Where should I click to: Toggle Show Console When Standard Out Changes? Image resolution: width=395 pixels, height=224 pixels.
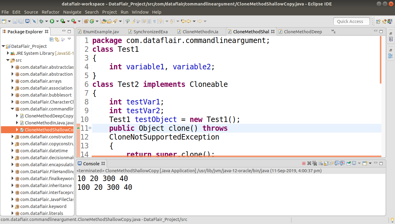tap(337, 163)
